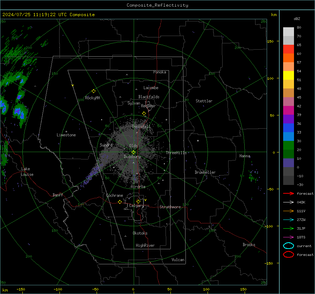Click the 18TS legend label
Viewport: 315px width, 294px height.
[x=301, y=237]
